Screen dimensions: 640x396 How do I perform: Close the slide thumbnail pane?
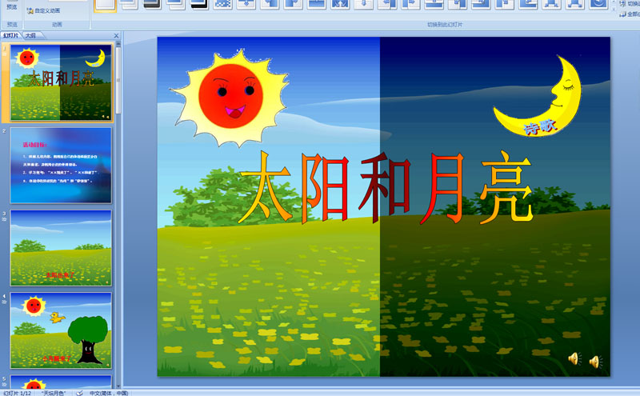116,36
